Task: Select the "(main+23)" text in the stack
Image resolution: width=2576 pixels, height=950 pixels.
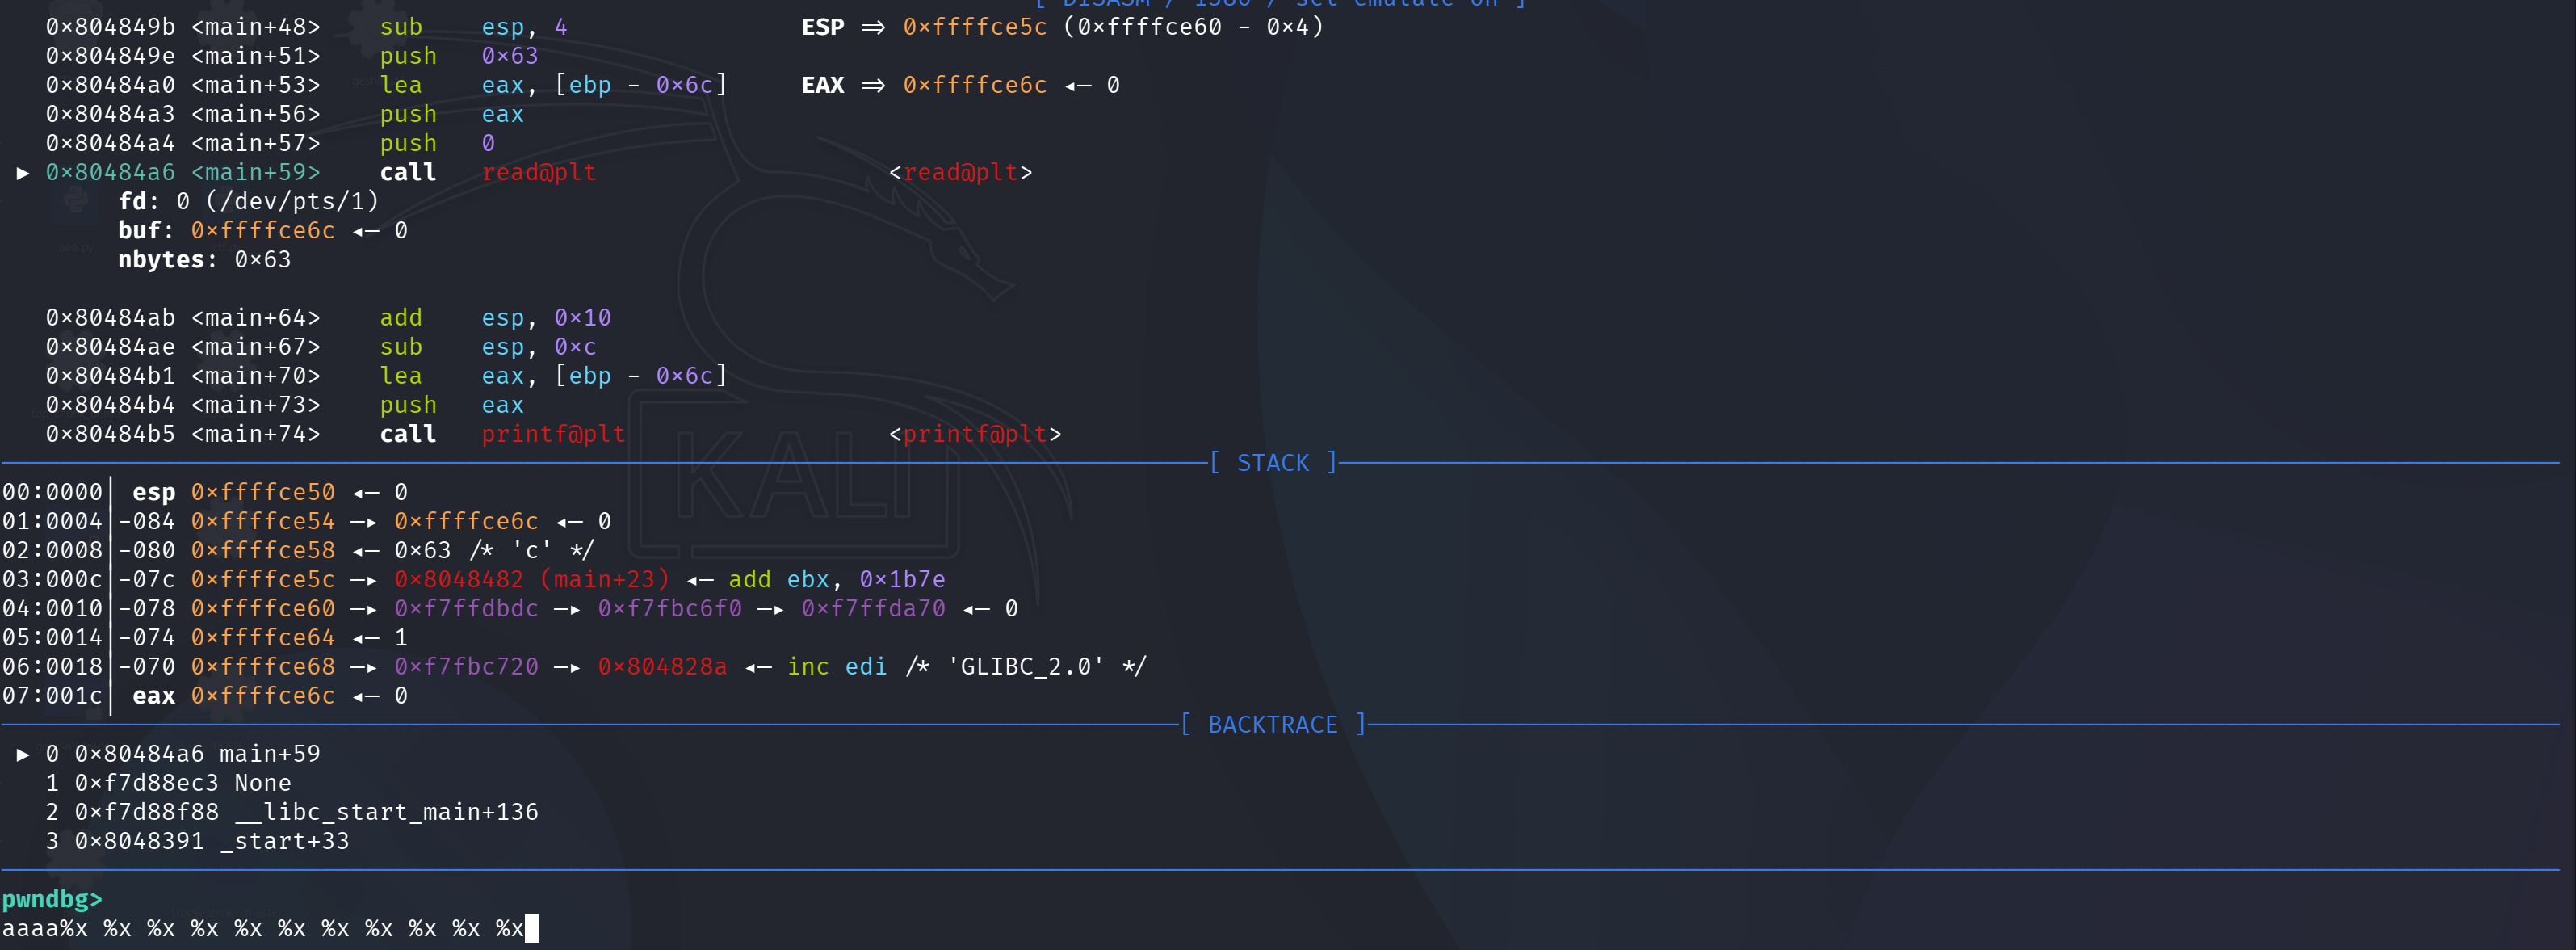Action: (x=605, y=578)
